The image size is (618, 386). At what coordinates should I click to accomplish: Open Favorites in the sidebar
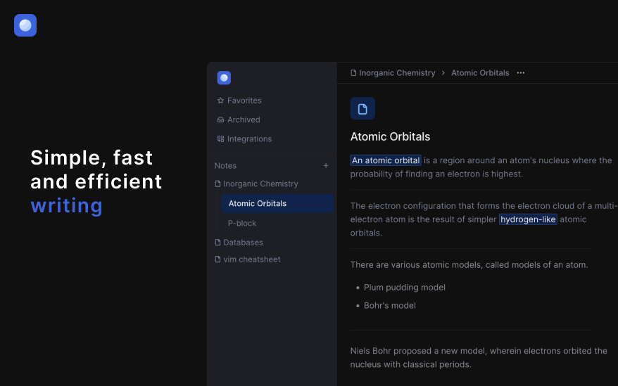(x=239, y=101)
